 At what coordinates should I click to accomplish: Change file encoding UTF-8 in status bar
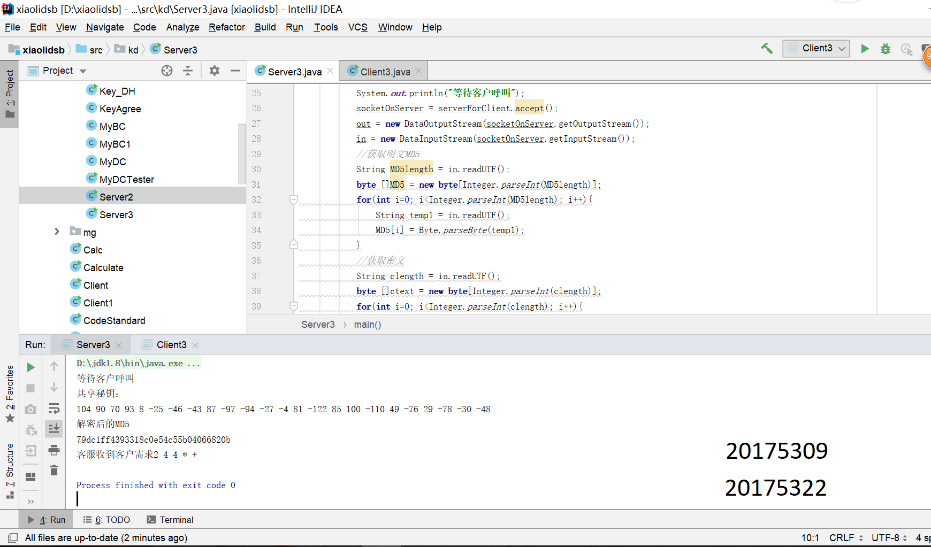click(x=889, y=537)
